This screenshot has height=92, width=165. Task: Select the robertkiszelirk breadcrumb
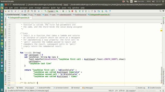click(x=64, y=15)
